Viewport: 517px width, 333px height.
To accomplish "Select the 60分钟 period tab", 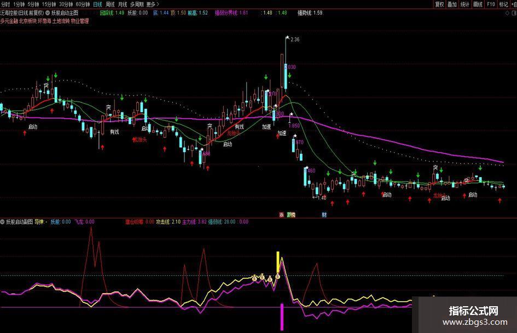I will click(83, 4).
